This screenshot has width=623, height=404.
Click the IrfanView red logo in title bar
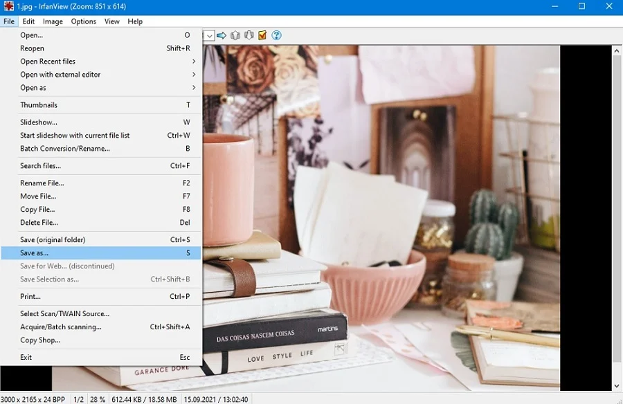coord(8,6)
